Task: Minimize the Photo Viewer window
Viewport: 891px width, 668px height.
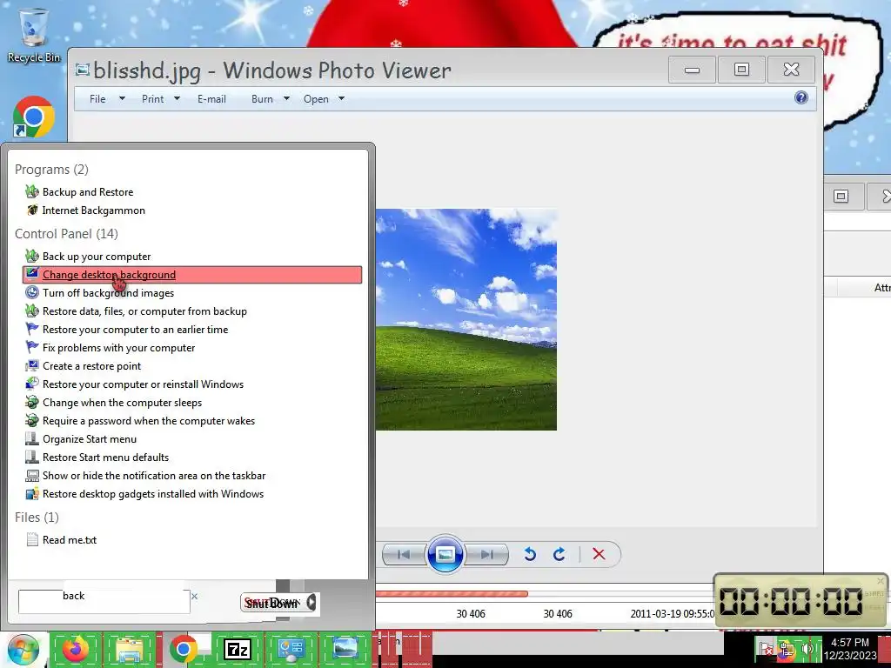Action: (692, 70)
